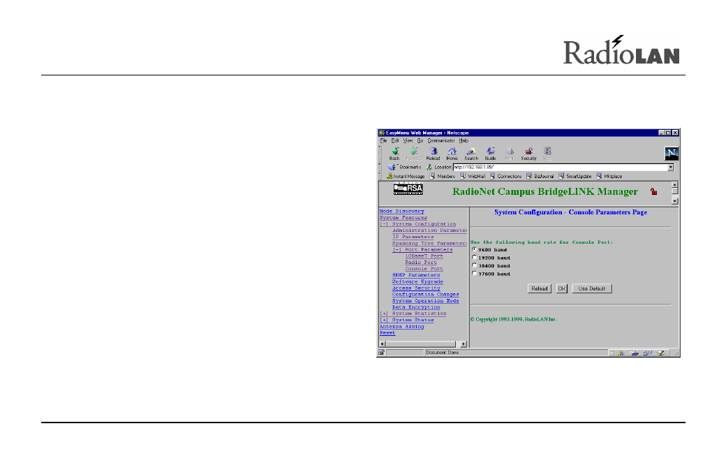Open the Composer component bar icon
The image size is (726, 470).
tap(660, 353)
